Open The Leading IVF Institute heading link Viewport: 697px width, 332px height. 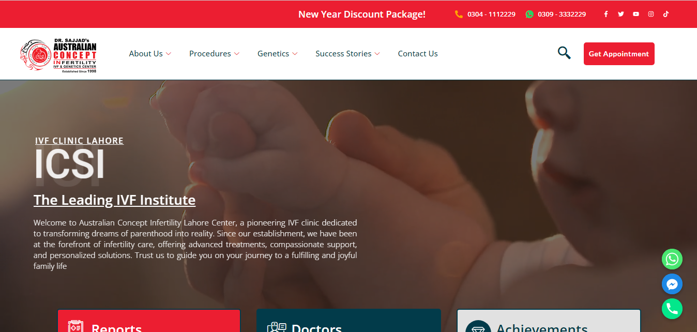[115, 200]
